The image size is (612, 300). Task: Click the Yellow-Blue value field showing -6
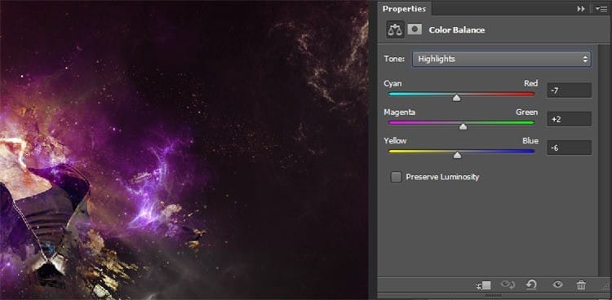pyautogui.click(x=569, y=148)
